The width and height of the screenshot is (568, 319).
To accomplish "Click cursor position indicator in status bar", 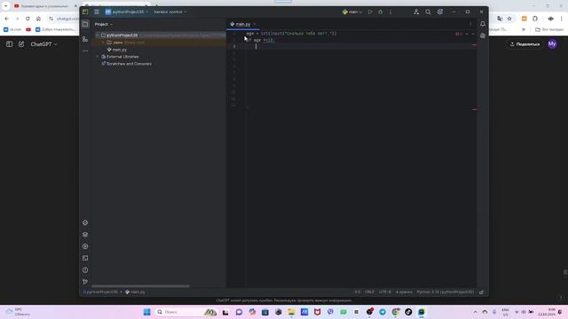I will [358, 292].
